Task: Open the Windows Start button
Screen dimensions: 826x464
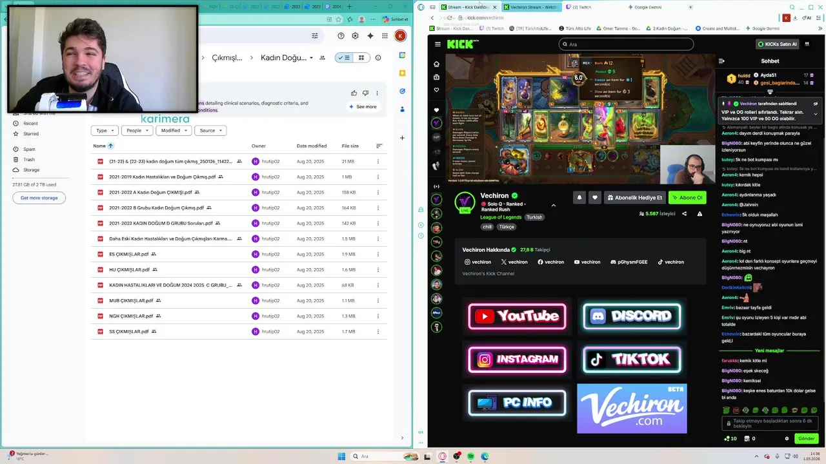Action: (x=341, y=456)
